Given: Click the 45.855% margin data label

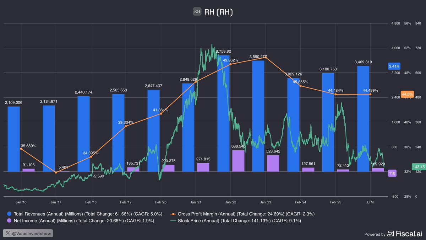Looking at the screenshot, I should coord(300,82).
